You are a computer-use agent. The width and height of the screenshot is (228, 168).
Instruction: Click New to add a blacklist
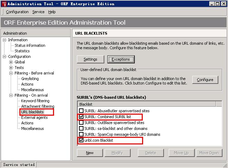(90, 153)
